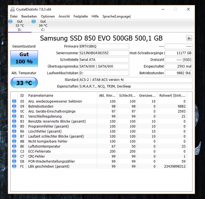Click the Akt. Wer... column header
Viewport: 205px width, 199px height.
(x=107, y=96)
